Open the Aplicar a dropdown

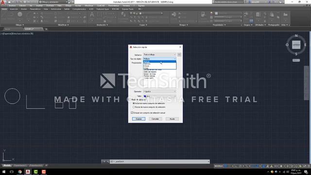pos(159,54)
